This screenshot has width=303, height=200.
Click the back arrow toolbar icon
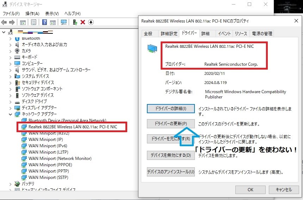[x=4, y=22]
